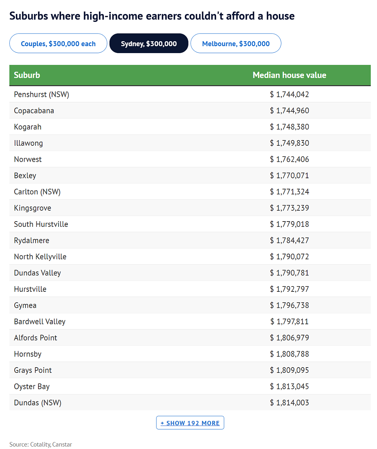This screenshot has width=377, height=449.
Task: Select the Sydney, $300,000 tab
Action: pyautogui.click(x=149, y=43)
